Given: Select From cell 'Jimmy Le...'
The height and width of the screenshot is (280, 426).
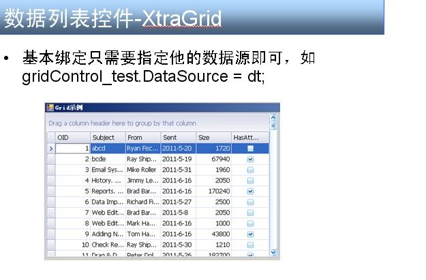Looking at the screenshot, I should pos(143,181).
